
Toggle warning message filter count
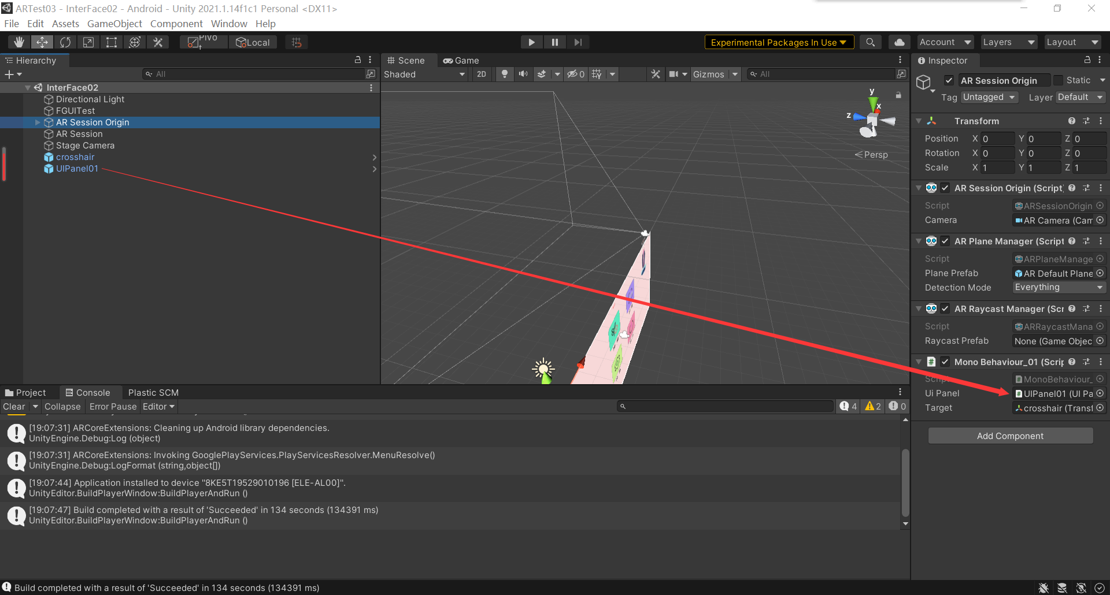coord(873,406)
